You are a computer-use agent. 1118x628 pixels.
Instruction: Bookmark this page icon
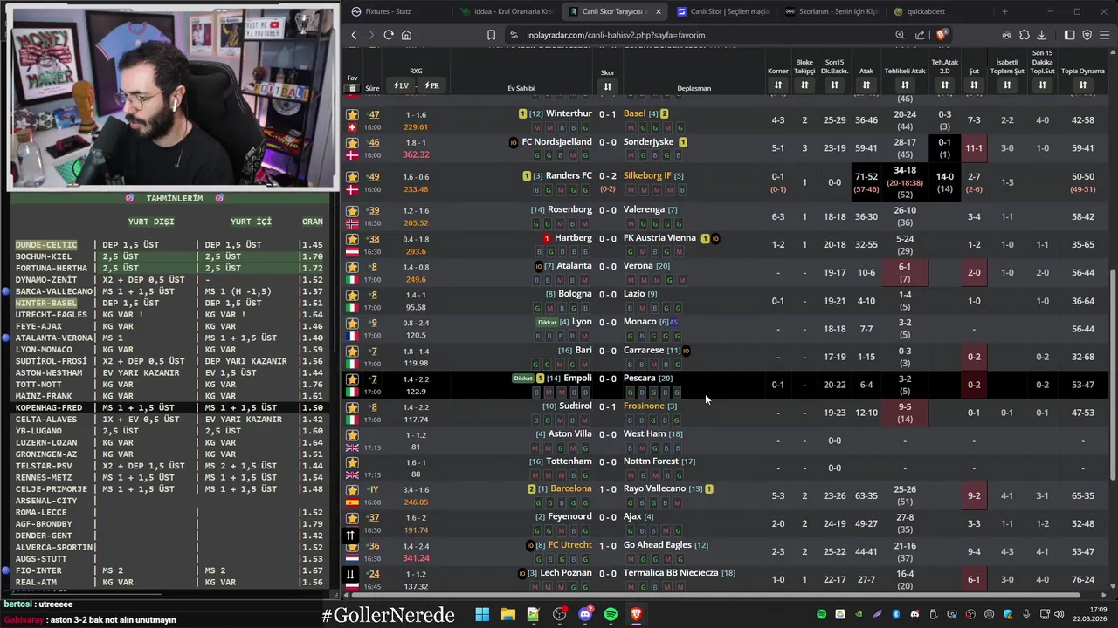point(491,35)
